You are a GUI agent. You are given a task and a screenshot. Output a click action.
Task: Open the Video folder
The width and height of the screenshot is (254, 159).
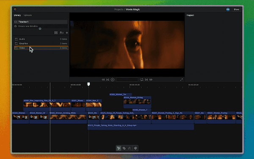41,48
